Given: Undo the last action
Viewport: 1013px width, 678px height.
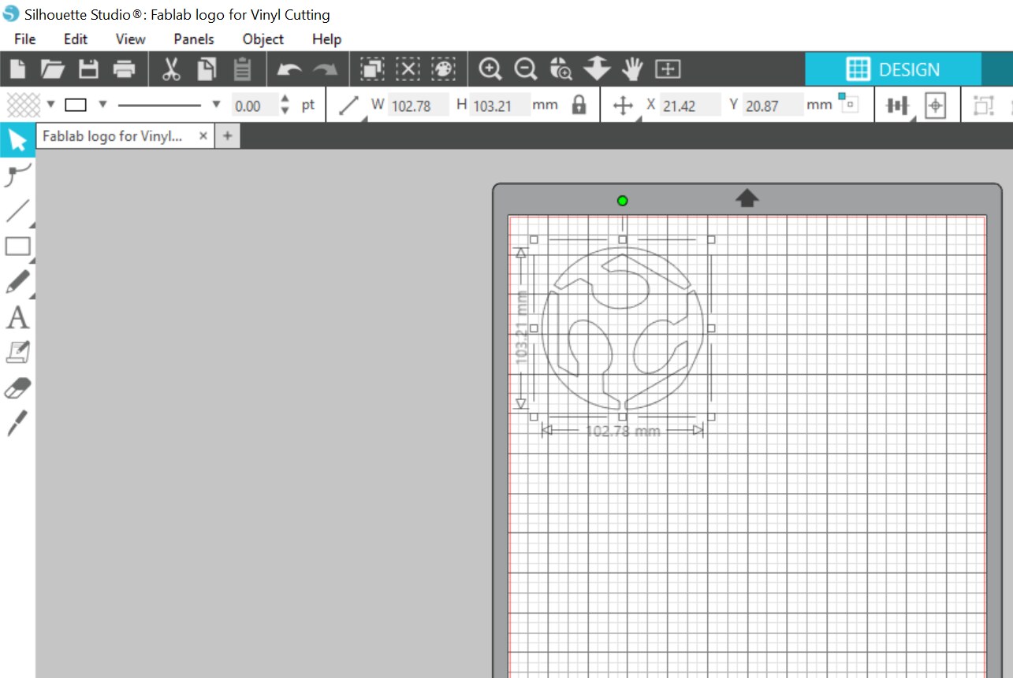Looking at the screenshot, I should (289, 70).
